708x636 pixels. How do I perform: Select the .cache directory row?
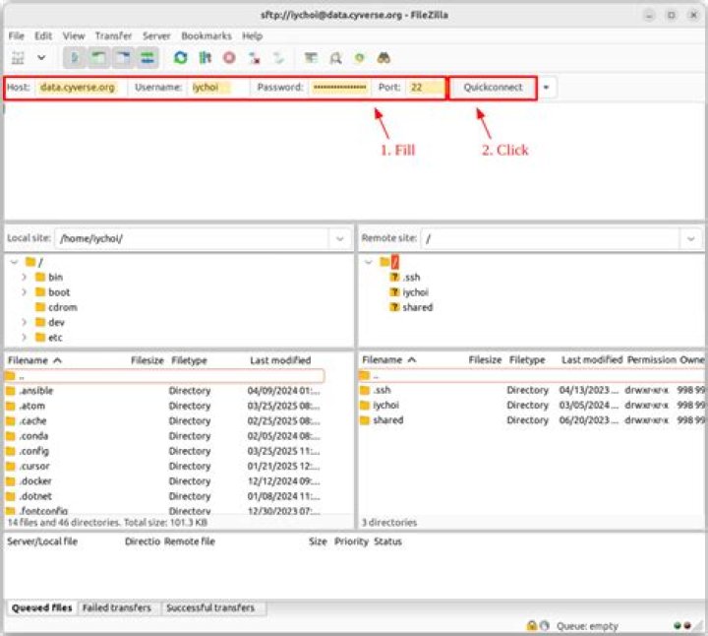(165, 420)
